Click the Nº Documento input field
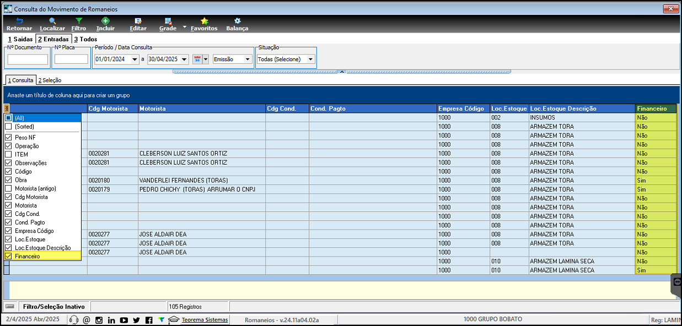Image resolution: width=682 pixels, height=326 pixels. pyautogui.click(x=28, y=59)
